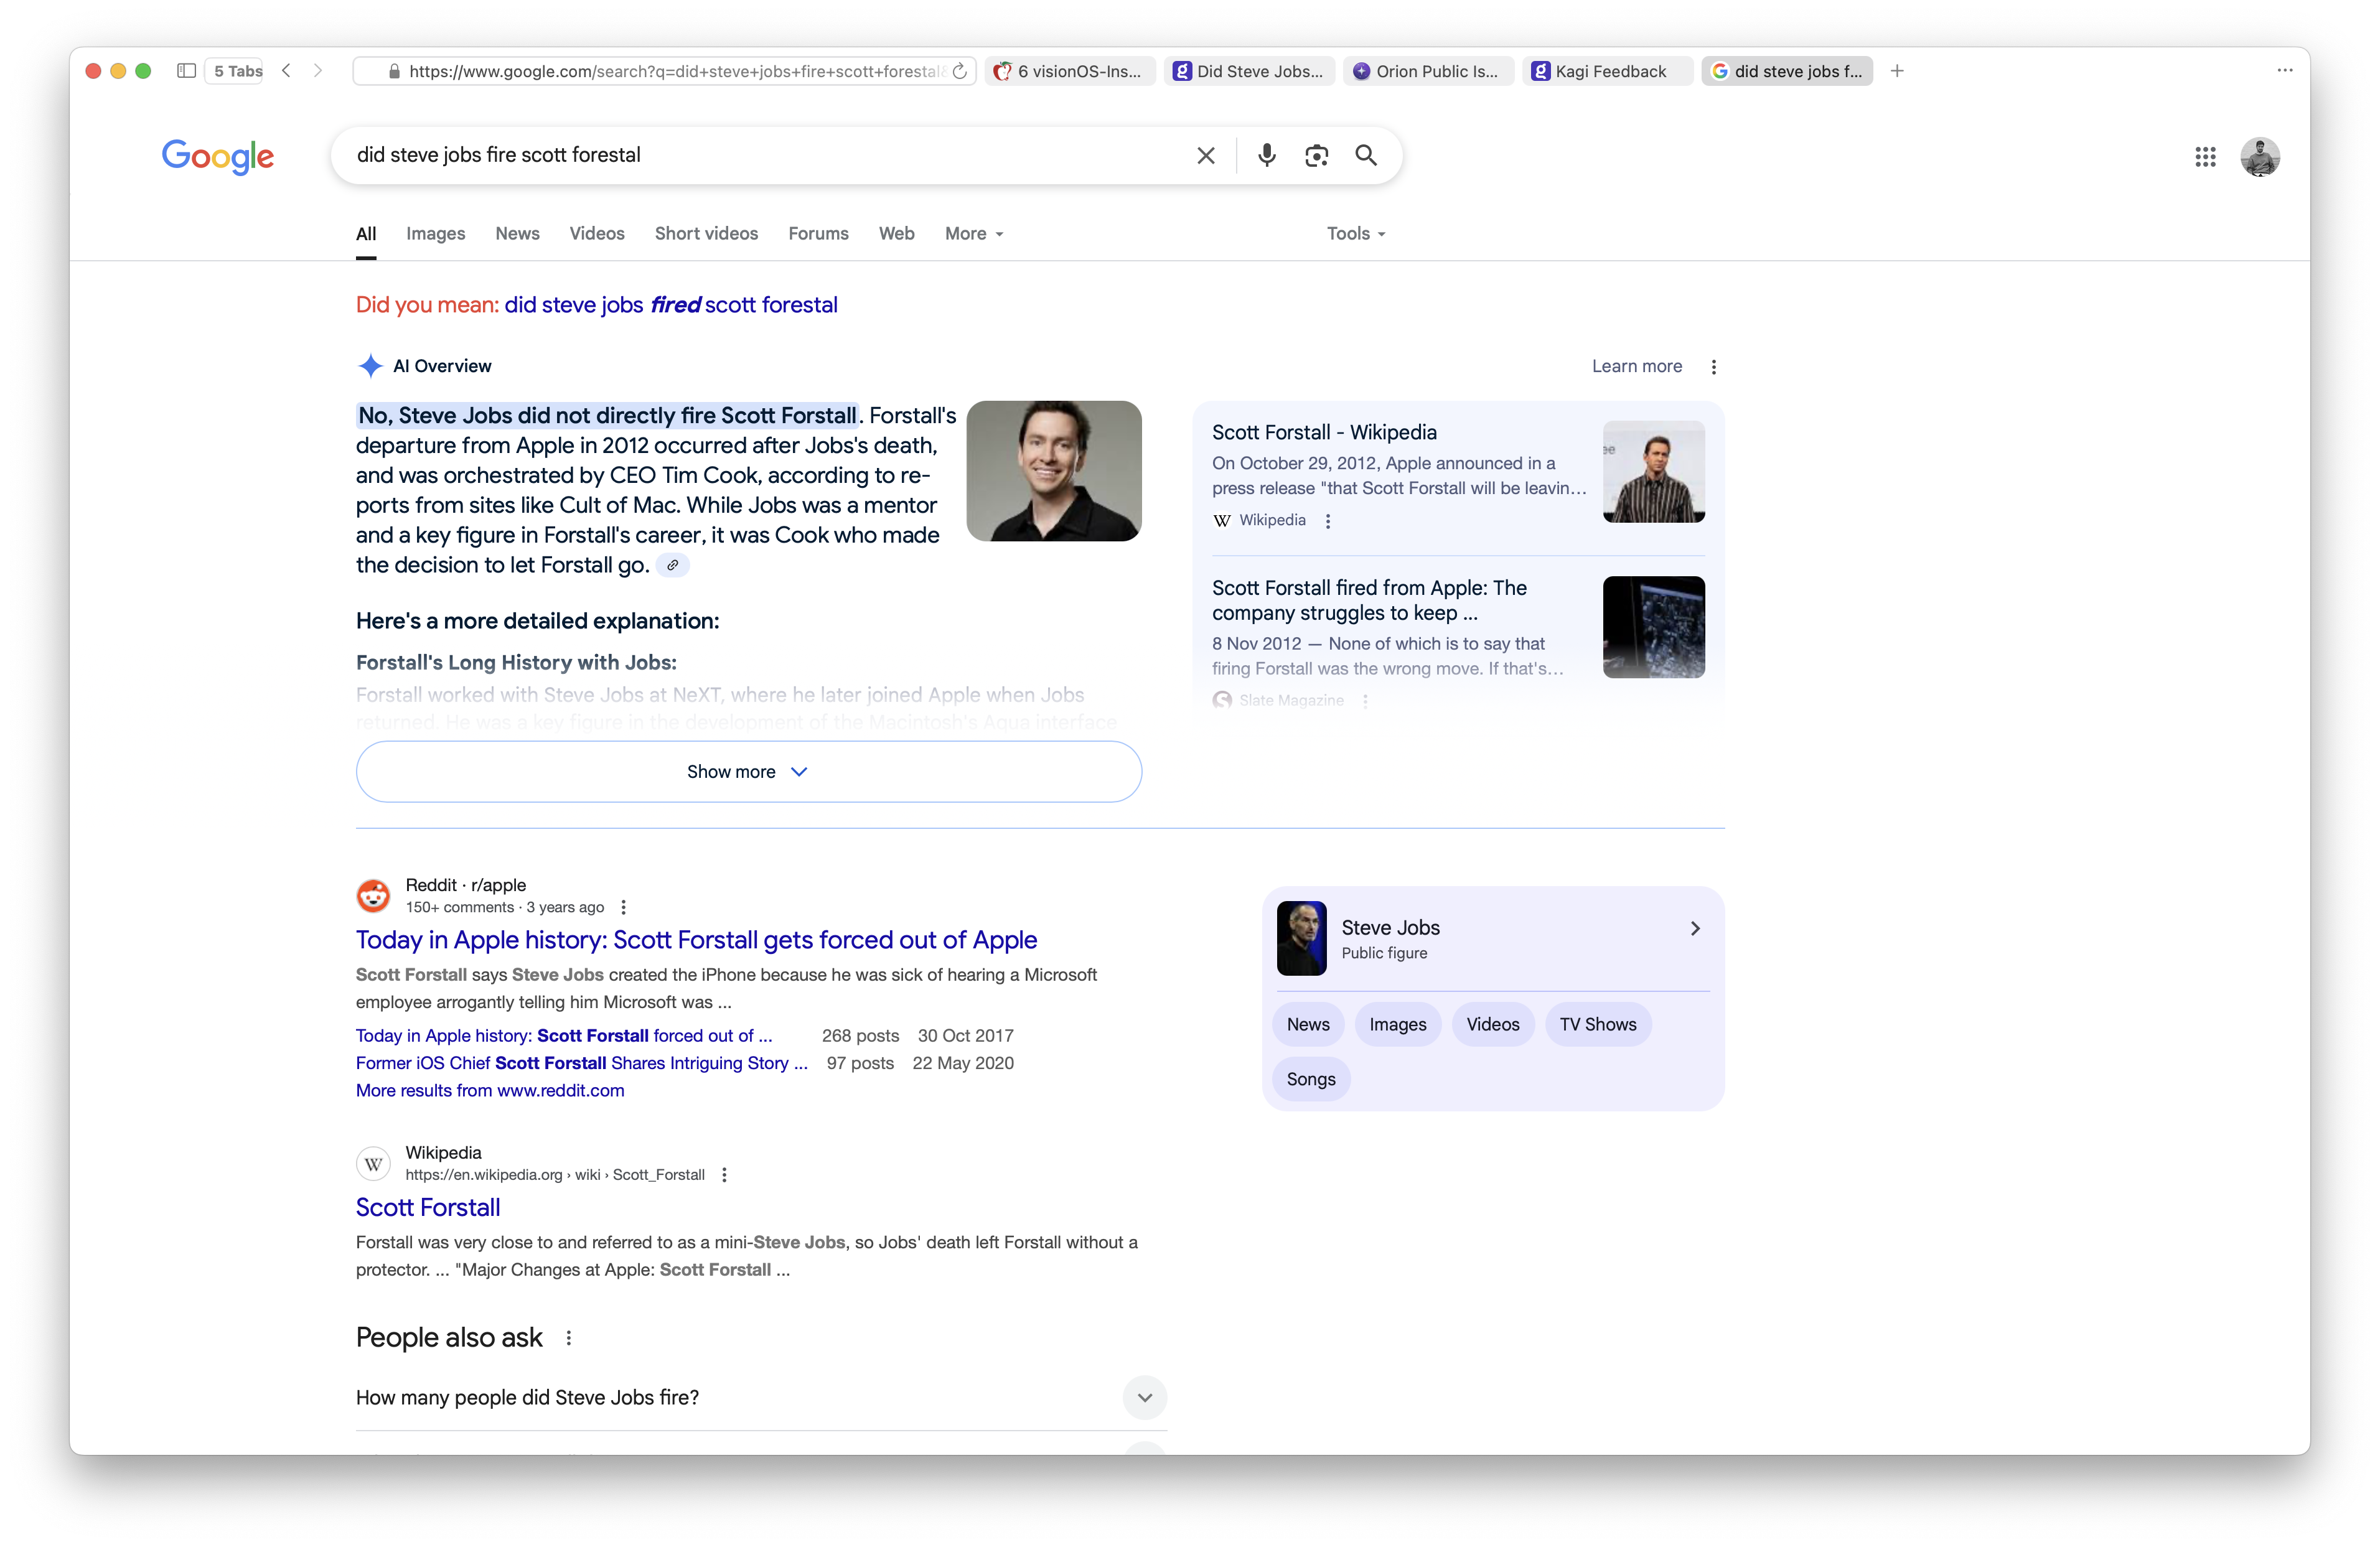Expand the More search filters dropdown
2380x1547 pixels.
(x=974, y=234)
